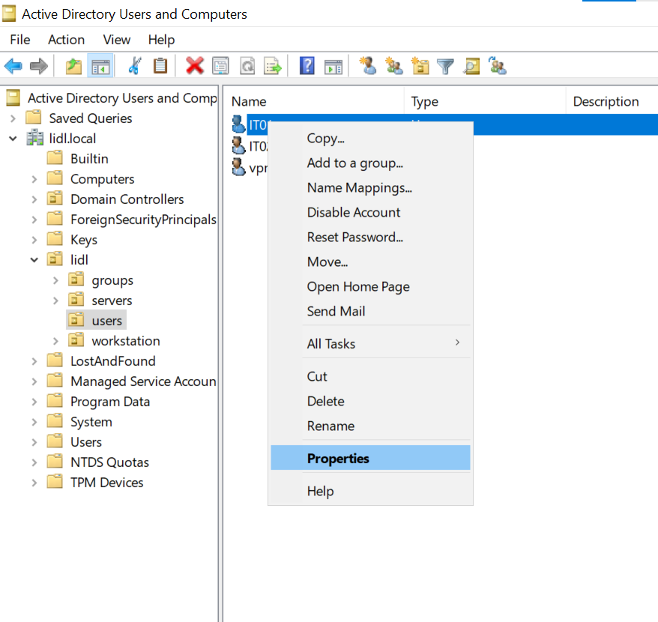Click the Create new group toolbar icon

pos(394,66)
